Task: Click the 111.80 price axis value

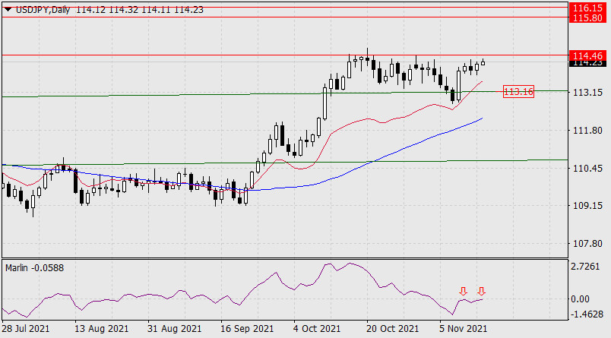Action: tap(587, 131)
